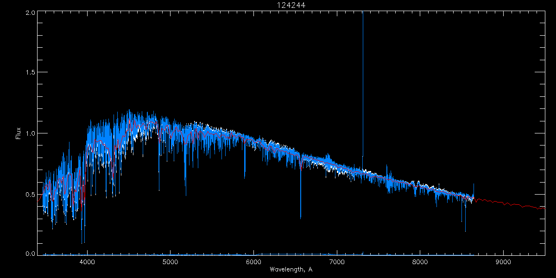Viewport: 556px width, 278px height.
Task: Click the 0.5 y-axis tick label
Action: (x=31, y=194)
